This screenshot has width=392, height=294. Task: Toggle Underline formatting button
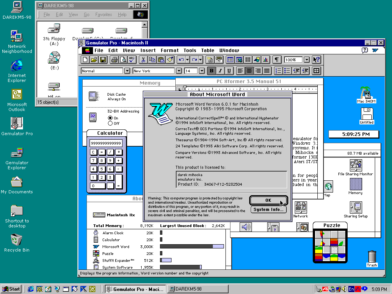(229, 71)
